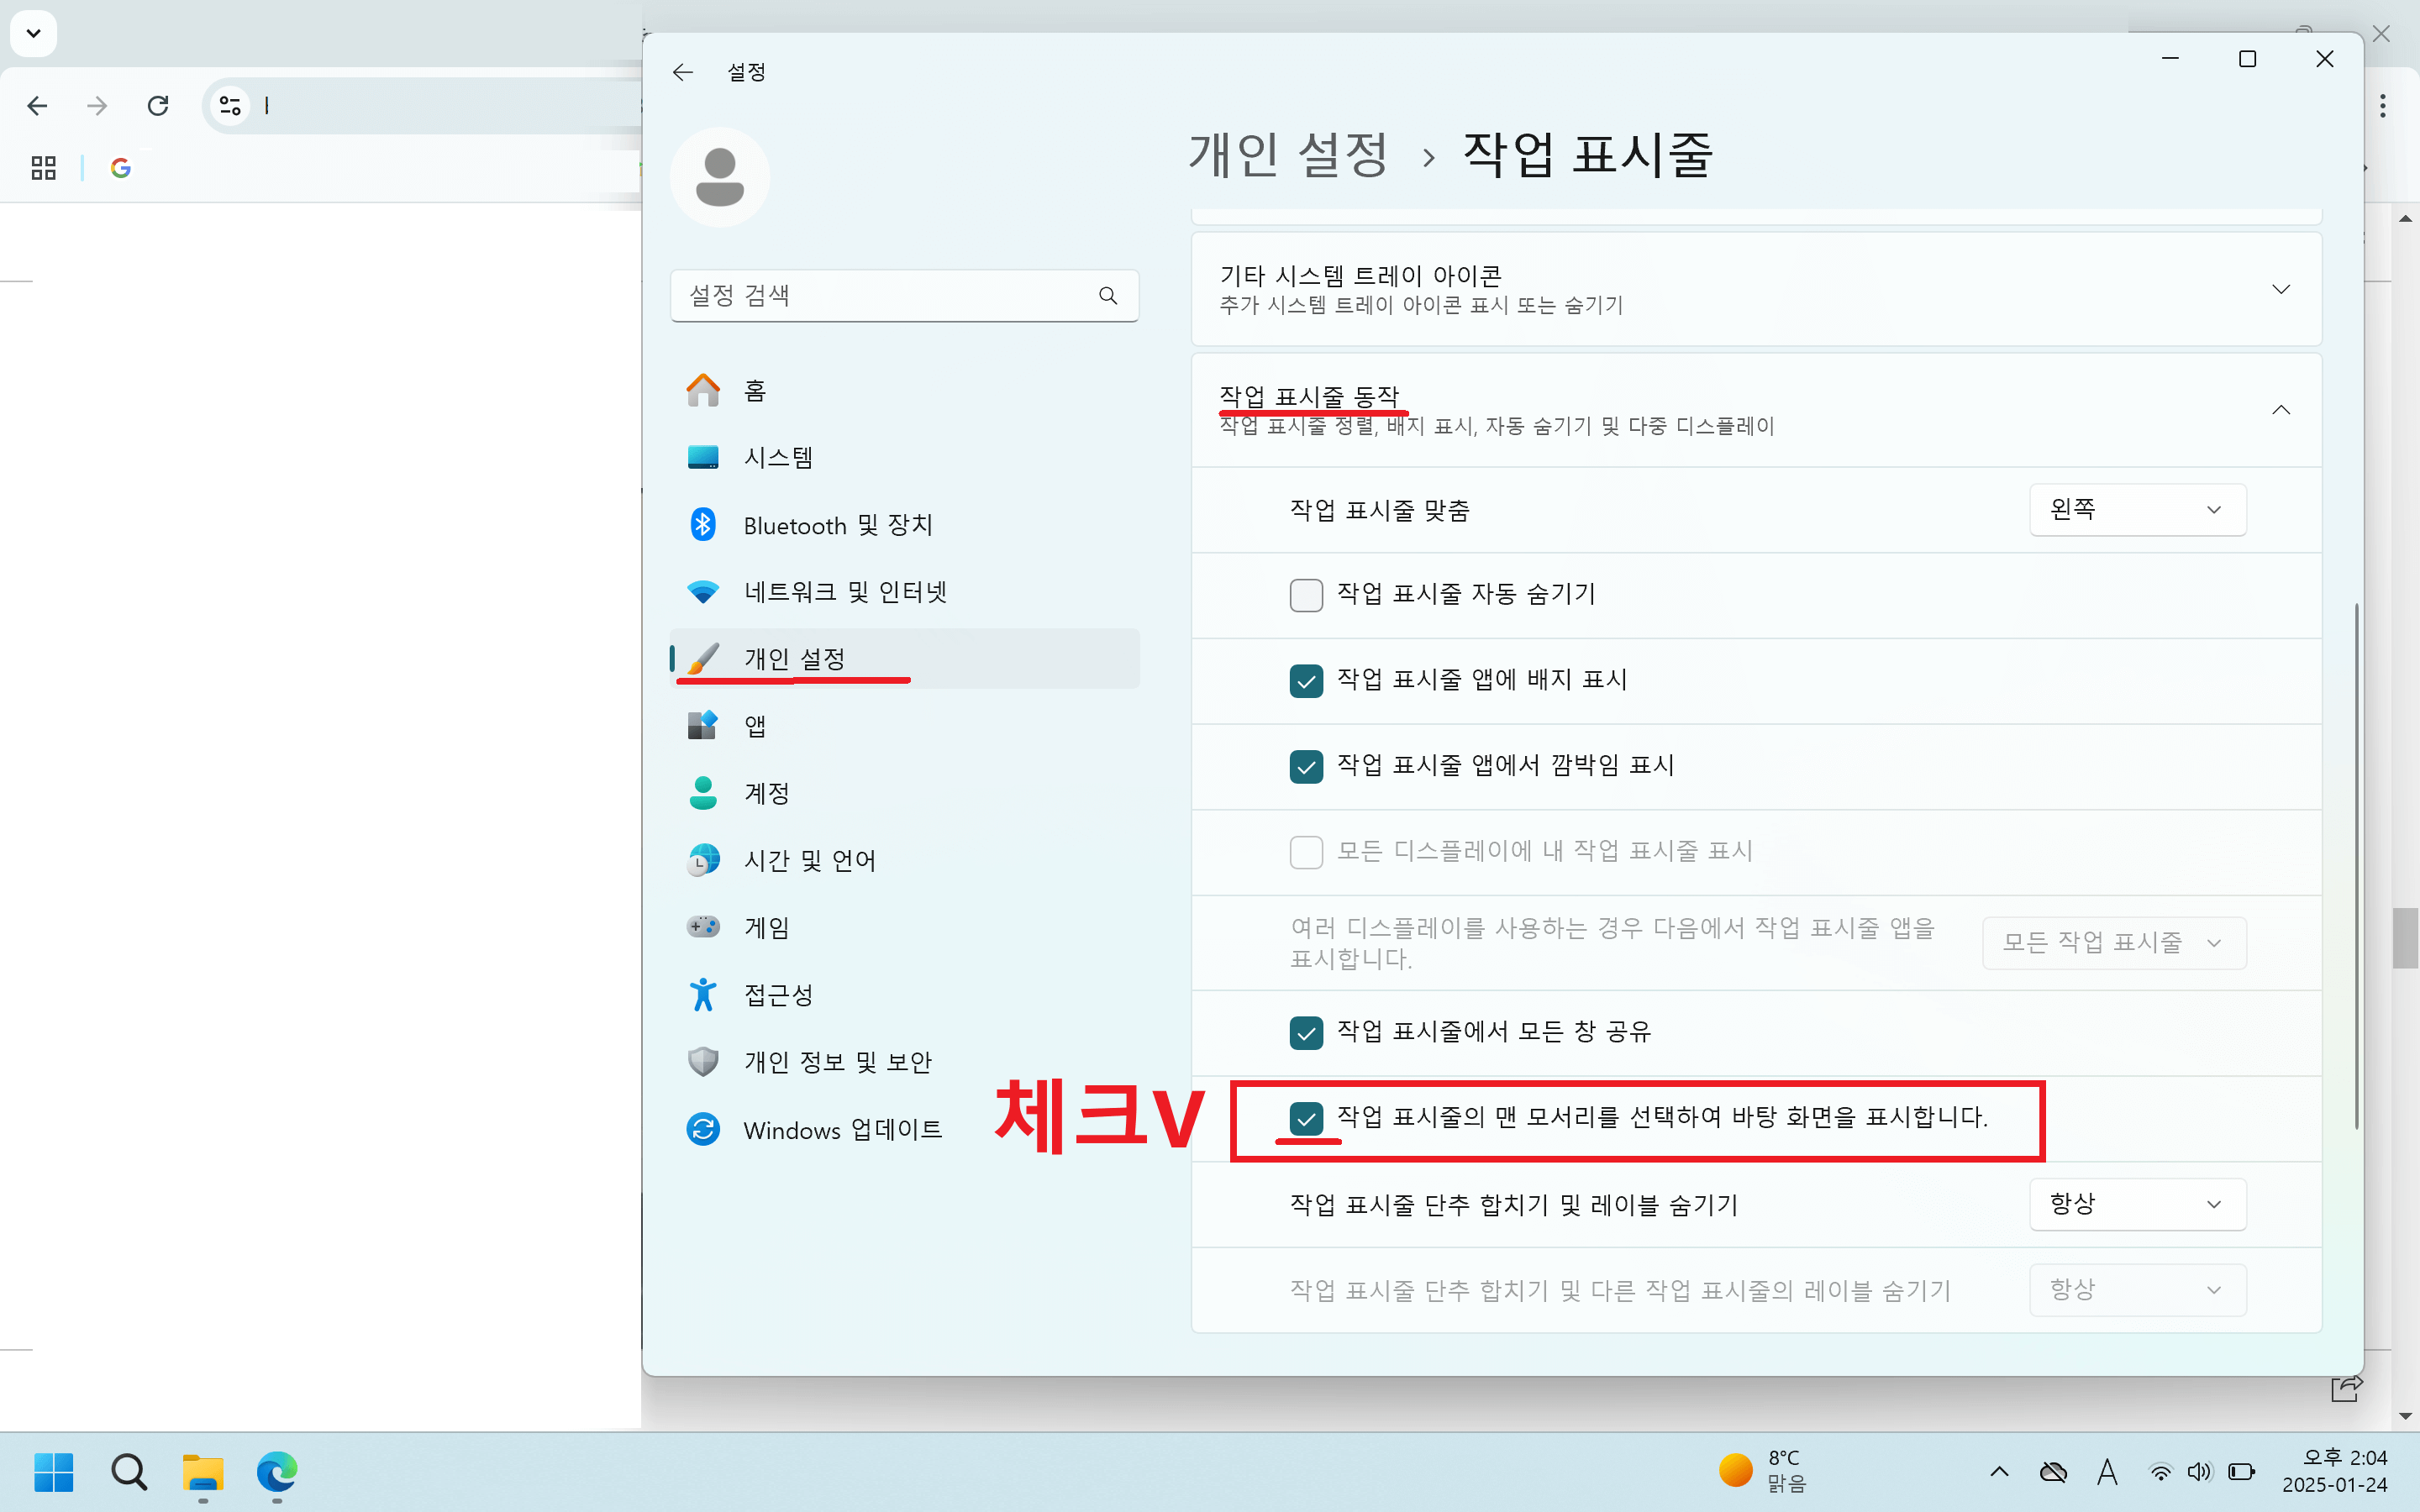Select the 게임 settings category
This screenshot has height=1512, width=2420.
click(766, 926)
